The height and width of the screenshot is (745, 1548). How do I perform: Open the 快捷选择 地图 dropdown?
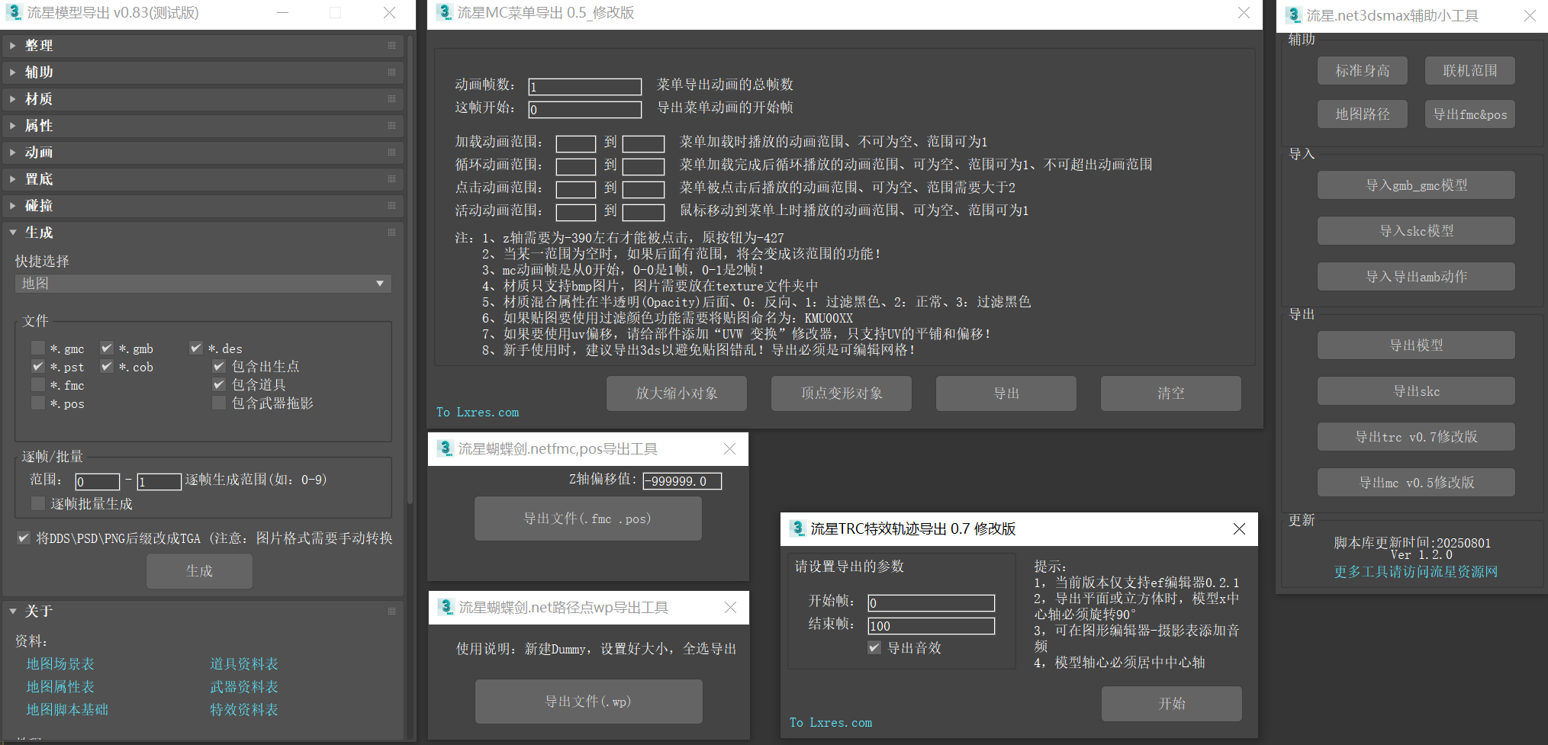click(203, 284)
